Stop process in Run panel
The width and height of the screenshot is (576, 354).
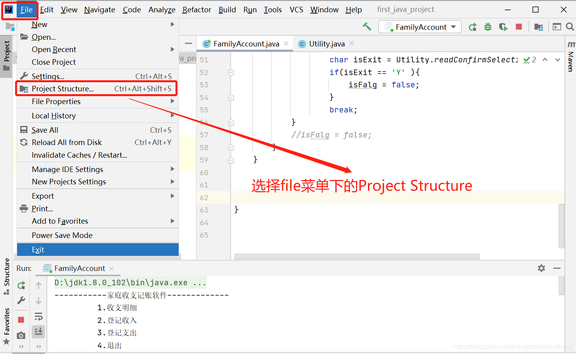pos(21,320)
